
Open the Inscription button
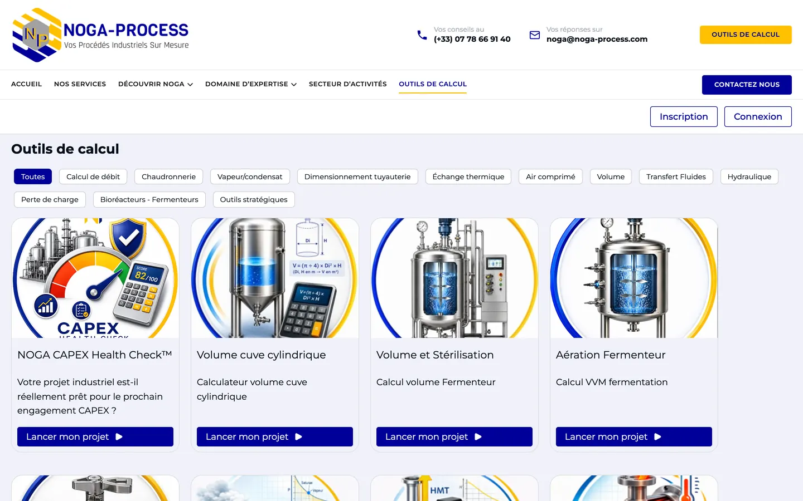pyautogui.click(x=684, y=116)
